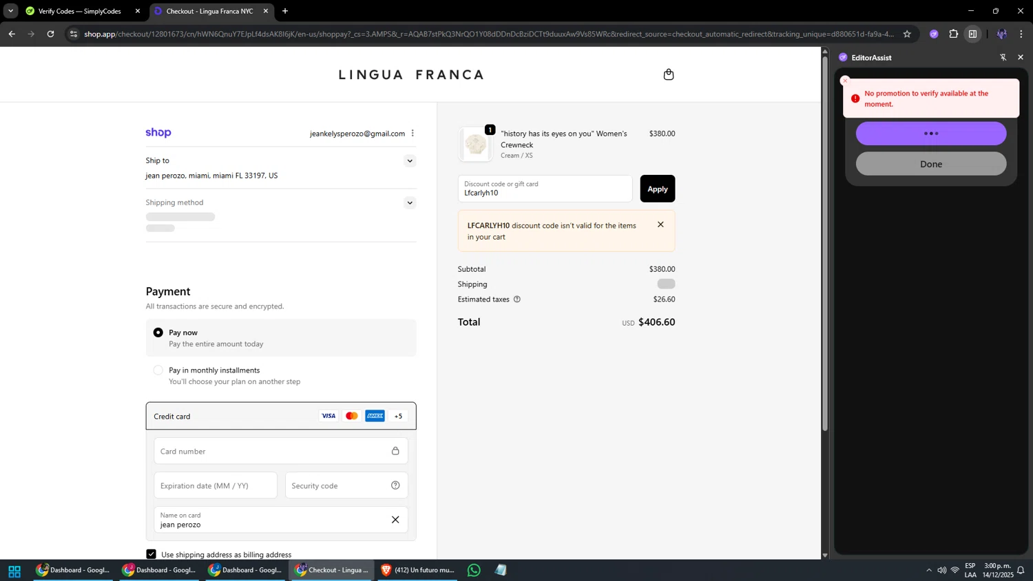Open Wi-Fi network settings
This screenshot has height=581, width=1033.
point(955,571)
